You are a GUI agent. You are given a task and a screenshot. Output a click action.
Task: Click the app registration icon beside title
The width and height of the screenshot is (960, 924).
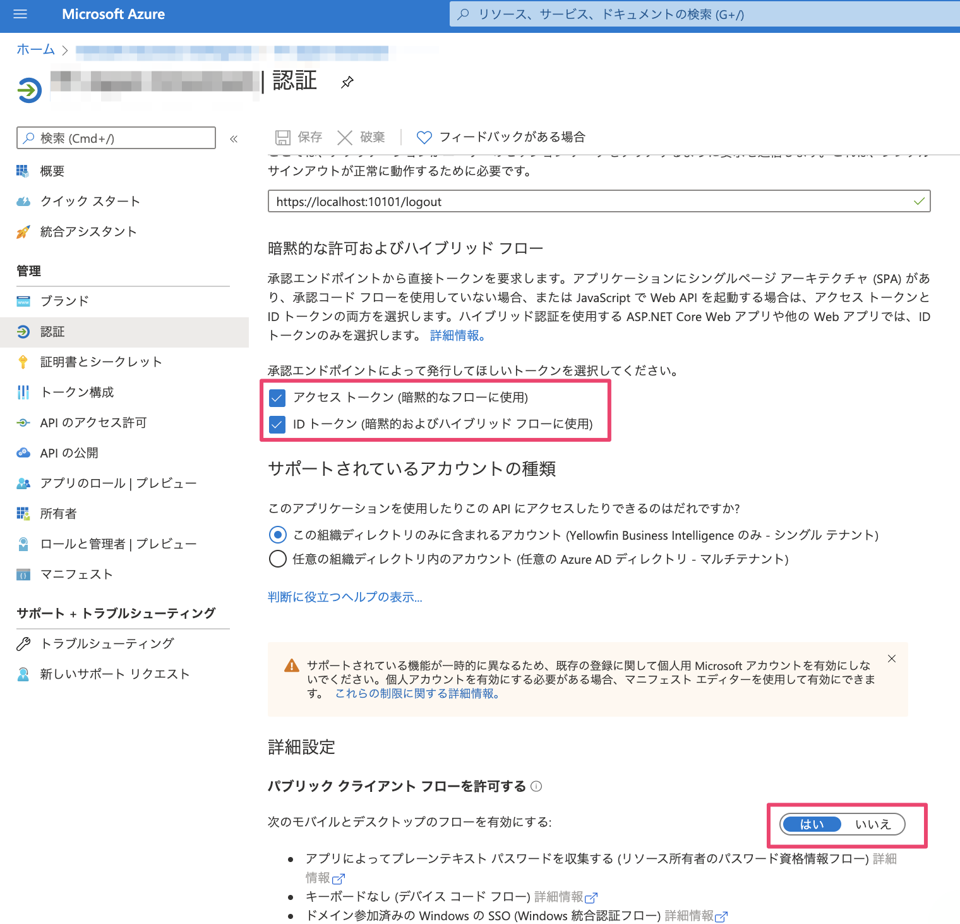click(29, 90)
